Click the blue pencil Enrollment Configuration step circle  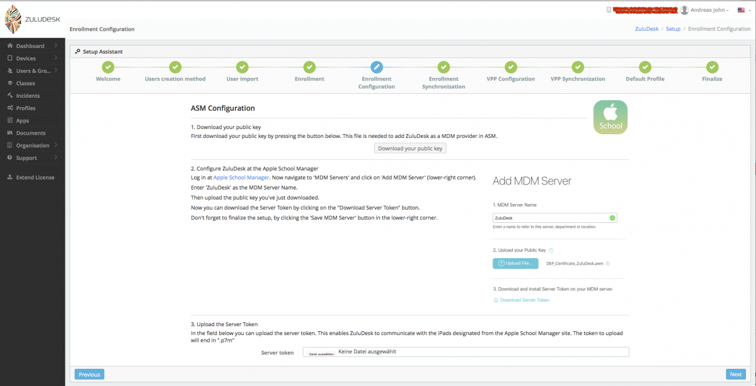(377, 67)
